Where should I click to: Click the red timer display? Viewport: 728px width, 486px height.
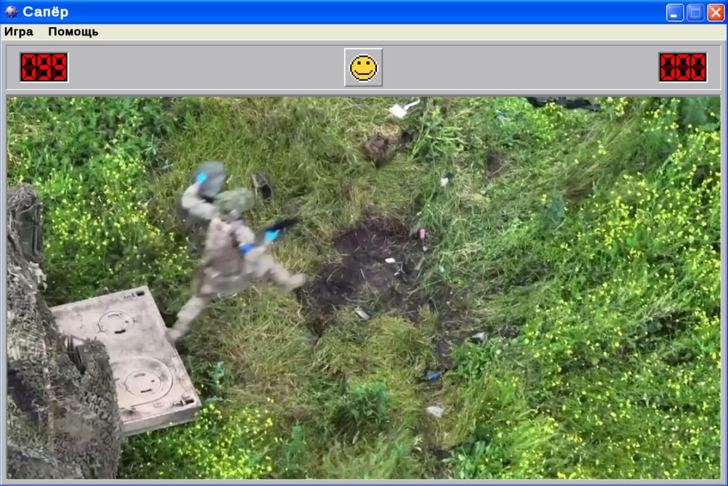point(683,67)
